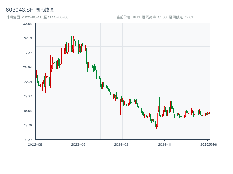
Task: Click the 603043.SH 周K线图 chart title
Action: tap(30, 10)
